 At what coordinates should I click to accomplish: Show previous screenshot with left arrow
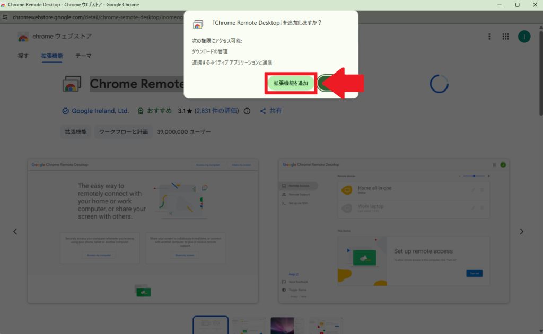[x=15, y=231]
